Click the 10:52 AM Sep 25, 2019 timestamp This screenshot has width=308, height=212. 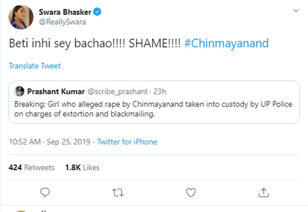(49, 142)
